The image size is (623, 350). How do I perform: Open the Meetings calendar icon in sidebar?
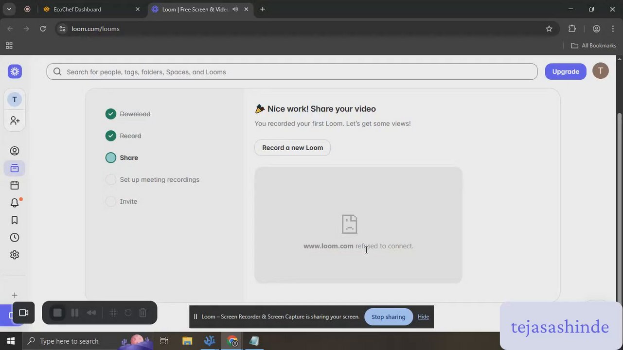15,185
